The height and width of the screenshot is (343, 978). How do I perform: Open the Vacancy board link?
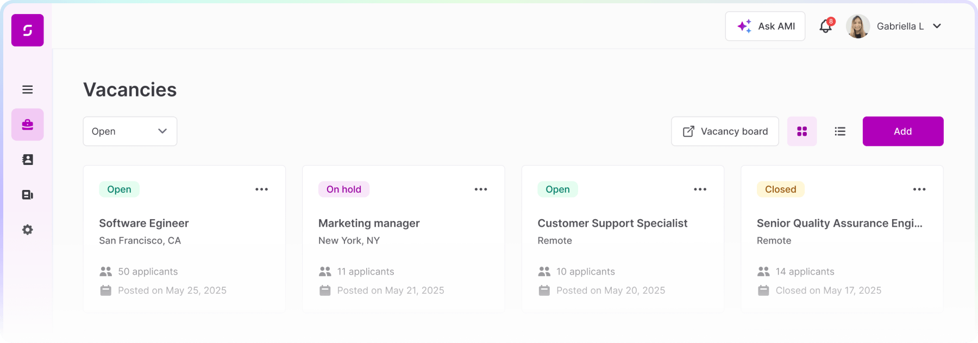(x=725, y=131)
